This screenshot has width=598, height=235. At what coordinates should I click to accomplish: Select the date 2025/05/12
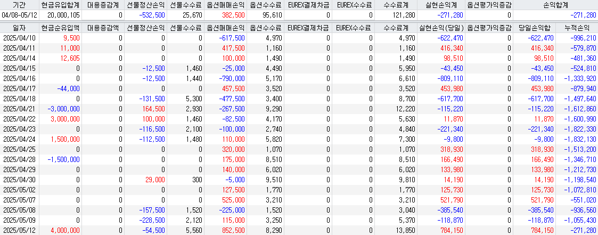click(x=19, y=230)
